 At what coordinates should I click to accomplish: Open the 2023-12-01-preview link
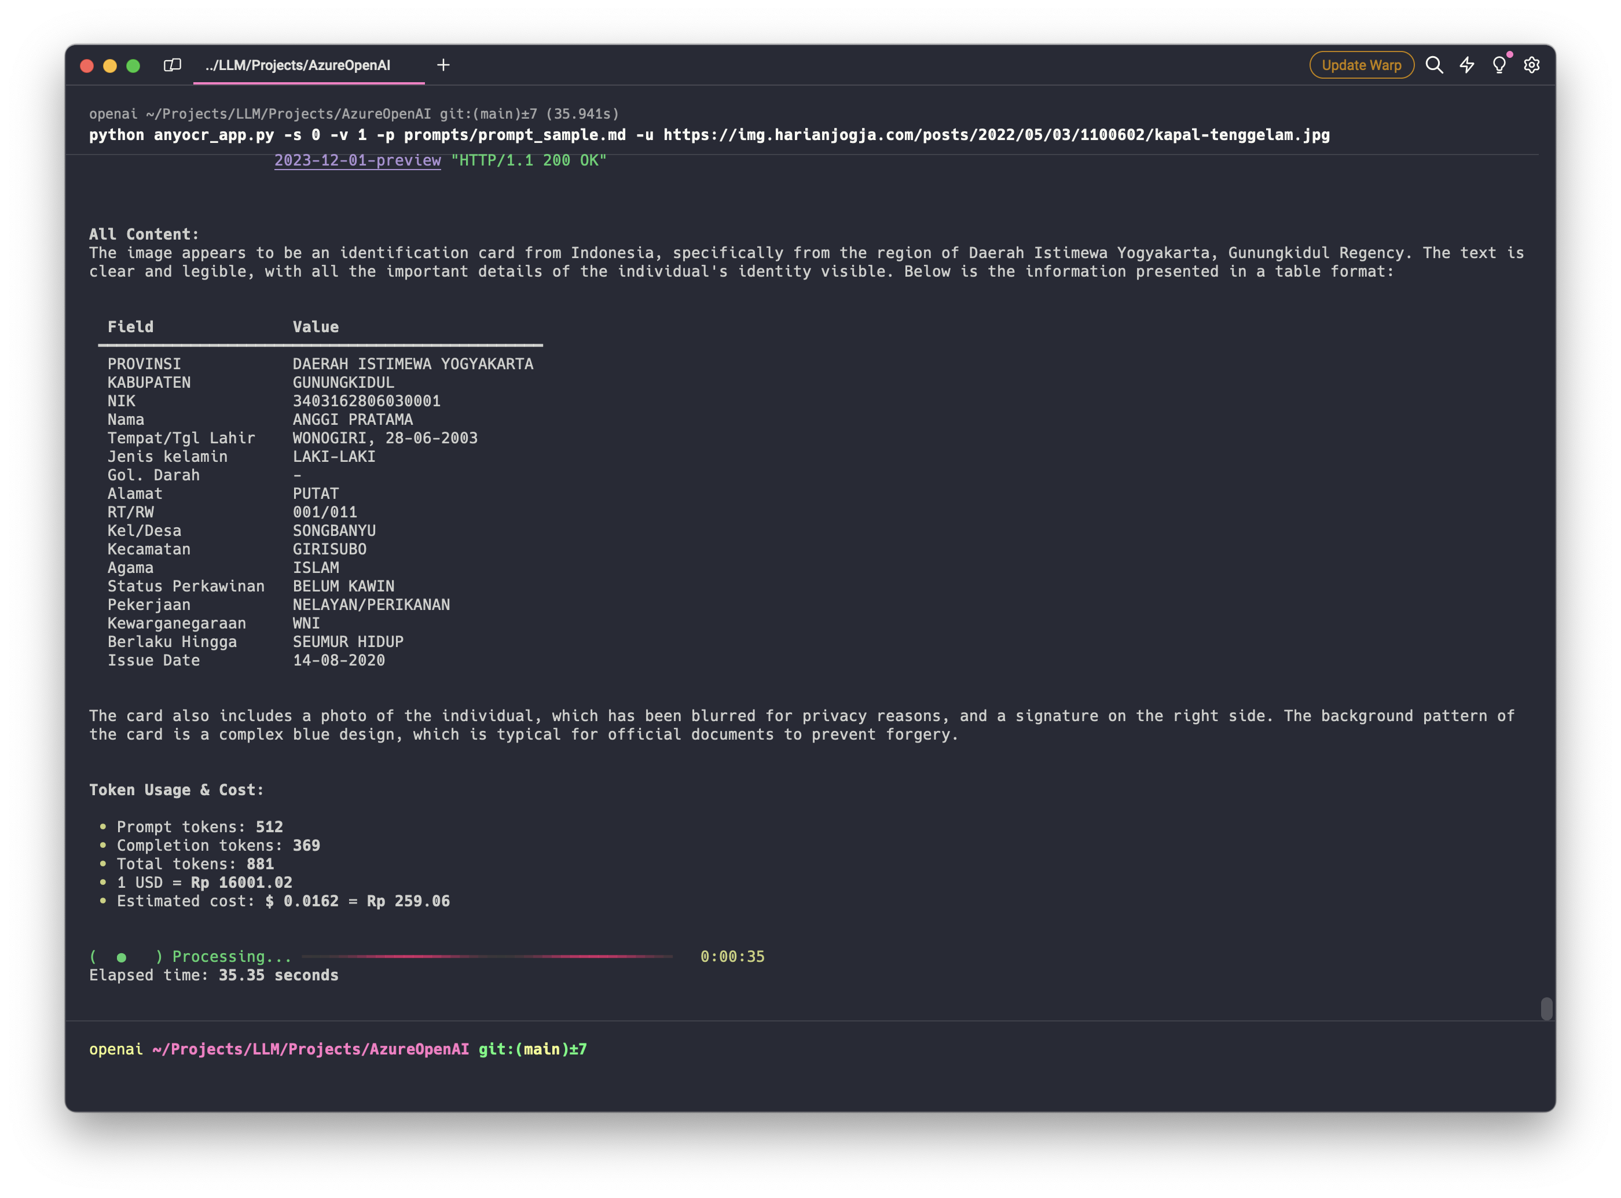(x=357, y=160)
